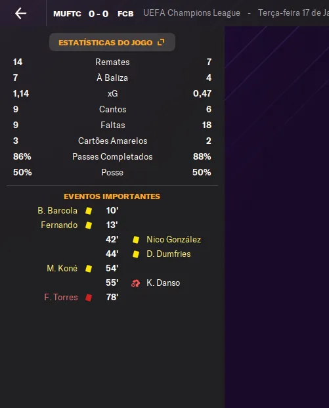Click Nico González's yellow card icon
The height and width of the screenshot is (408, 329).
click(x=136, y=240)
